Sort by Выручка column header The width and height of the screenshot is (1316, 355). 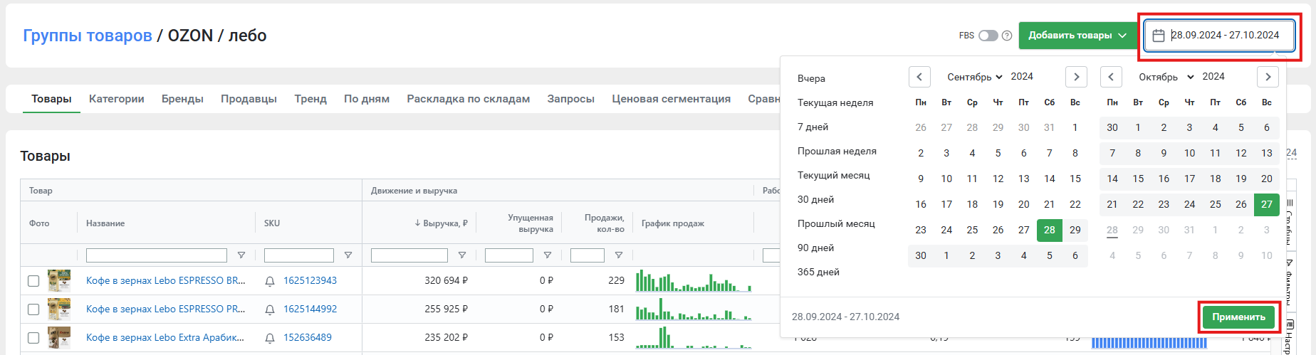click(x=441, y=223)
